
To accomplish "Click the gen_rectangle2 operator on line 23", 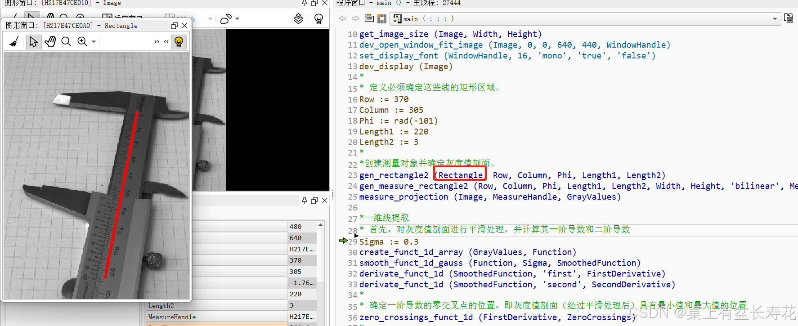I will point(394,175).
